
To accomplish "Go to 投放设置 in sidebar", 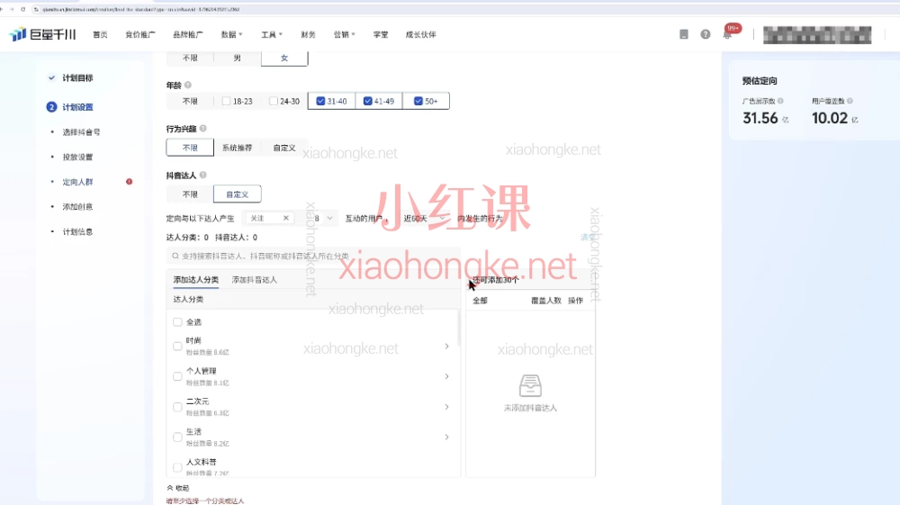I will [x=77, y=157].
